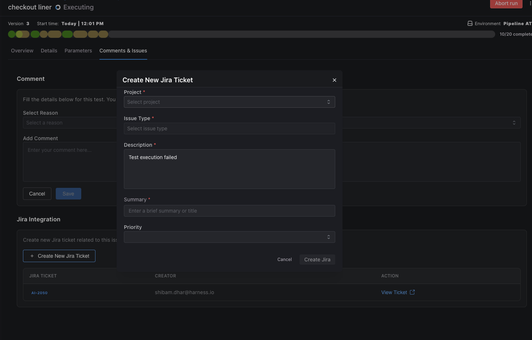Click the first green stage dot in progress row
The height and width of the screenshot is (340, 532).
point(11,34)
